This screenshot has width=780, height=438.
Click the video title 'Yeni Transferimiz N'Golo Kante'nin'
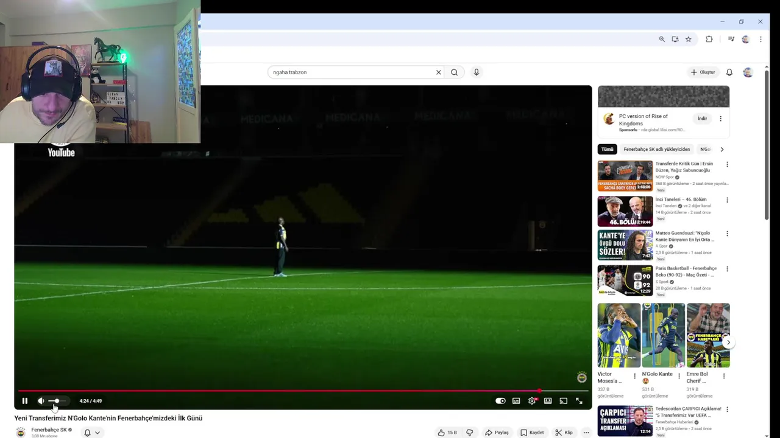pyautogui.click(x=108, y=419)
